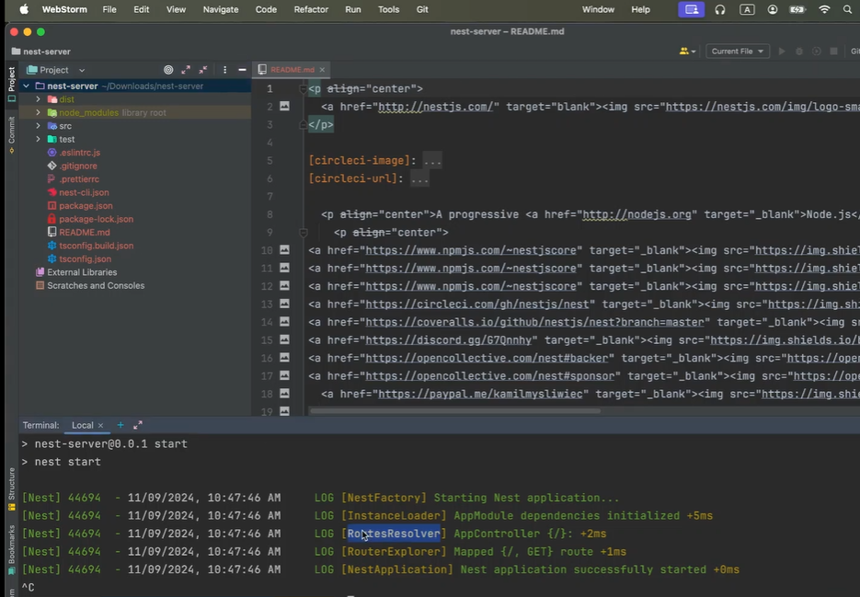Click image gutter icon on line 10
The width and height of the screenshot is (860, 597).
click(284, 249)
